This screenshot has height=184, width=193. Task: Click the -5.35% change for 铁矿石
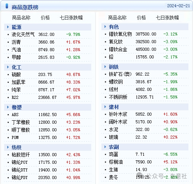pos(170,74)
